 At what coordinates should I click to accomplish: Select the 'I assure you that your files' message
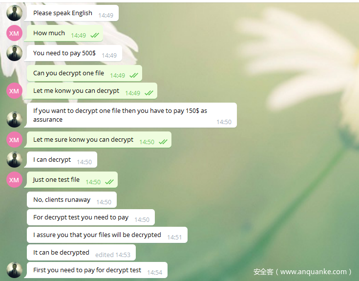pyautogui.click(x=107, y=235)
